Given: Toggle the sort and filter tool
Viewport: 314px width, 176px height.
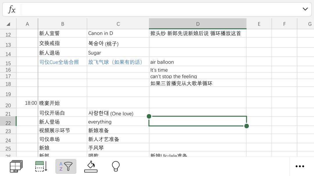Looking at the screenshot, I should click(x=66, y=166).
